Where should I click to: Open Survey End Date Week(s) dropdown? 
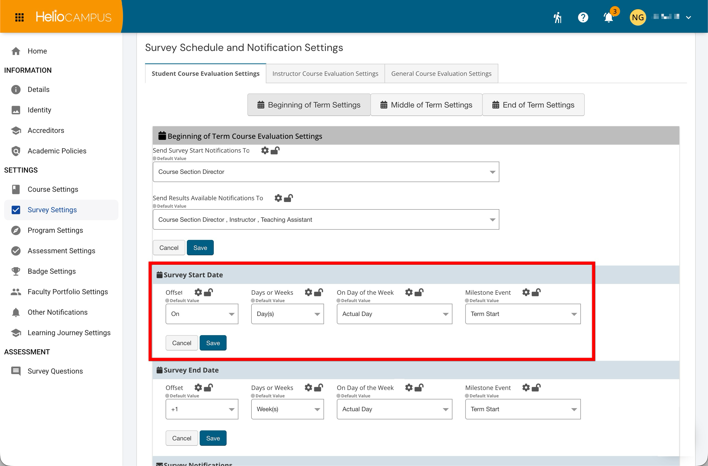coord(287,409)
